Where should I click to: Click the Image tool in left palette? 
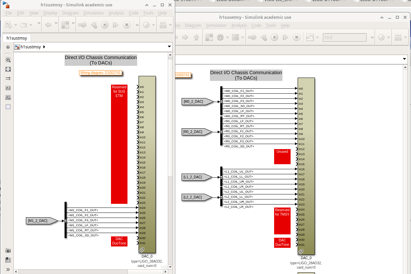[8, 97]
